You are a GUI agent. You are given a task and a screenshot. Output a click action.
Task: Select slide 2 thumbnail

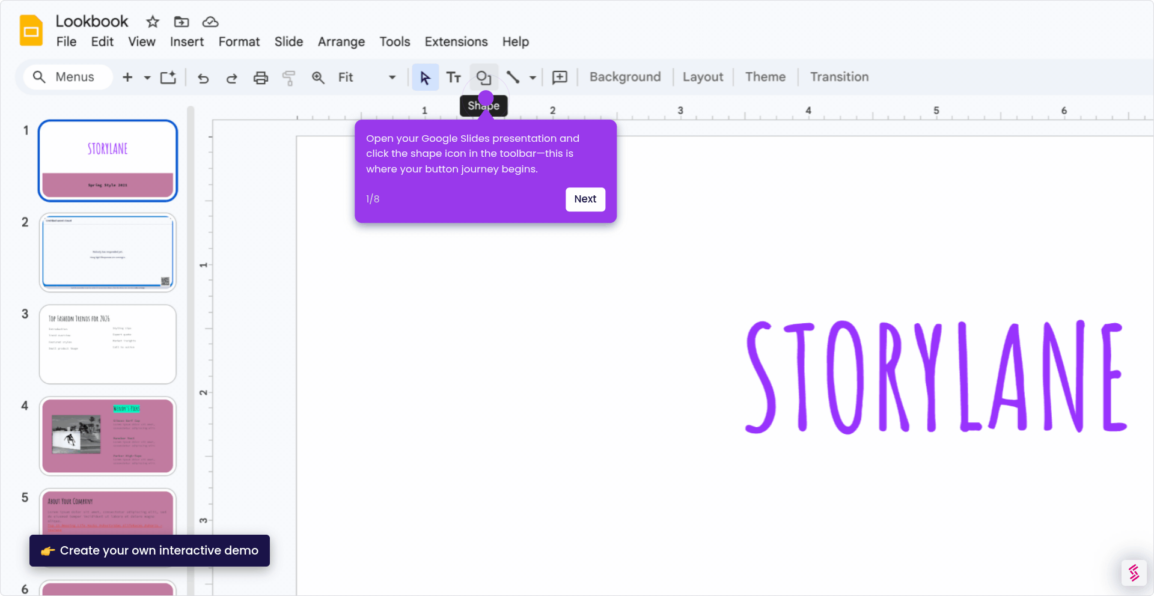[108, 252]
